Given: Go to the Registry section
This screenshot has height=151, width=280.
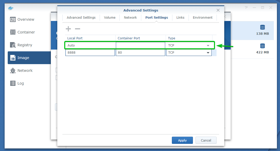Looking at the screenshot, I should pos(25,45).
